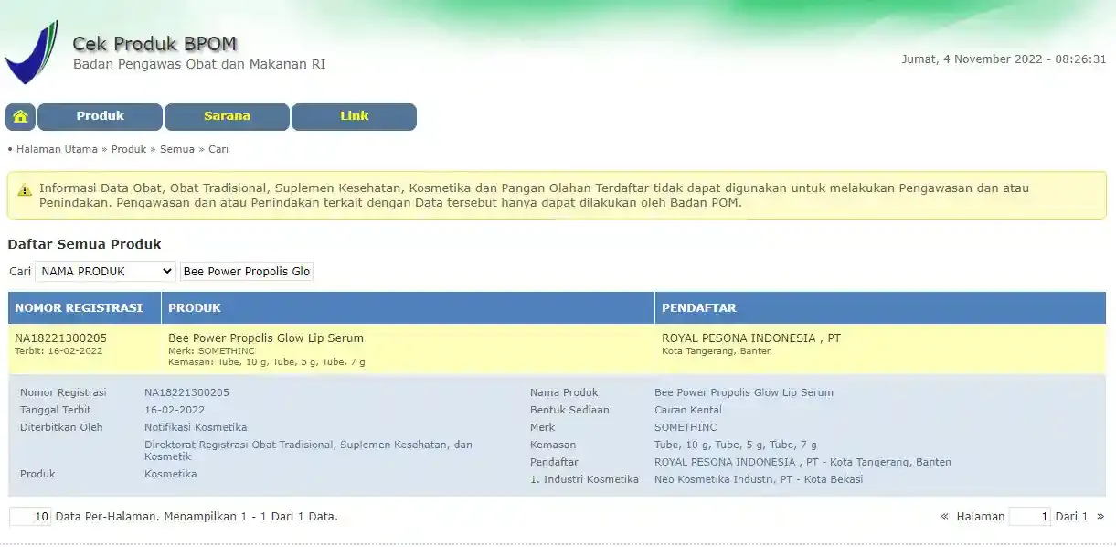Click the BPOM logo
Viewport: 1116px width, 547px height.
coord(32,53)
